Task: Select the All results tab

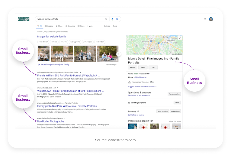Action: pyautogui.click(x=40, y=26)
